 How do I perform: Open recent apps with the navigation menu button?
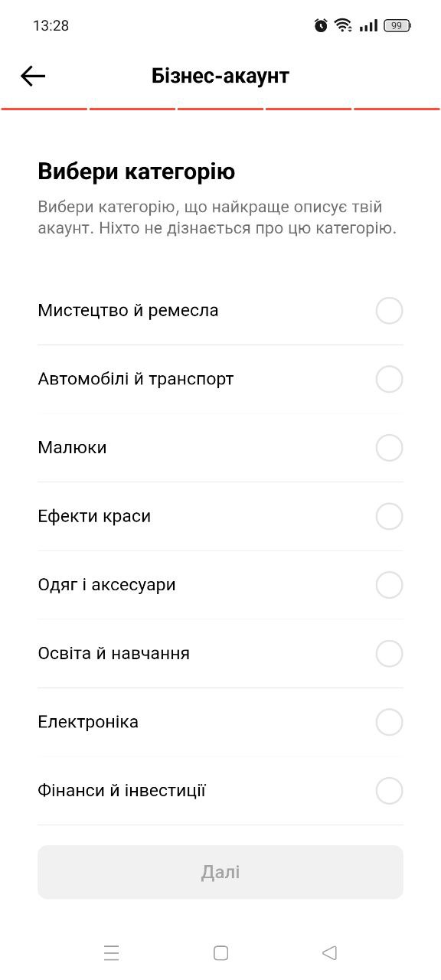pyautogui.click(x=112, y=952)
